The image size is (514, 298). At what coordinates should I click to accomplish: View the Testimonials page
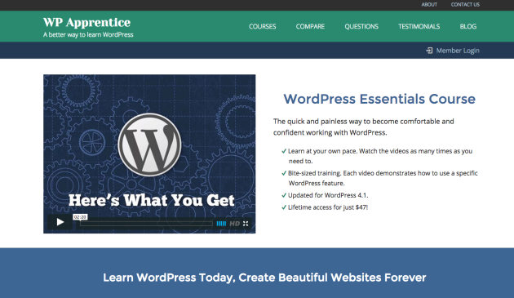coord(419,26)
